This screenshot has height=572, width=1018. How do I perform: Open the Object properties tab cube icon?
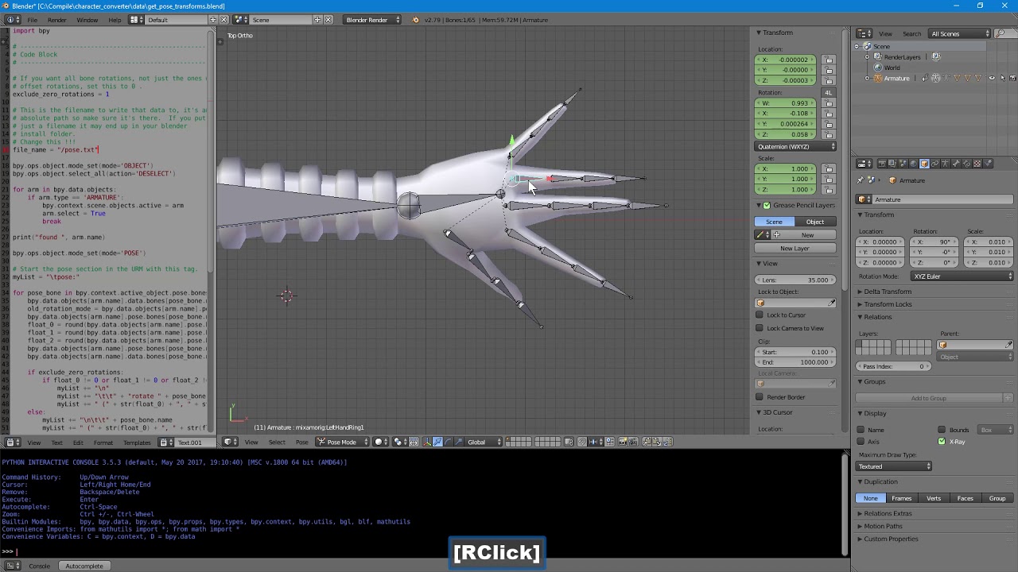pos(924,164)
